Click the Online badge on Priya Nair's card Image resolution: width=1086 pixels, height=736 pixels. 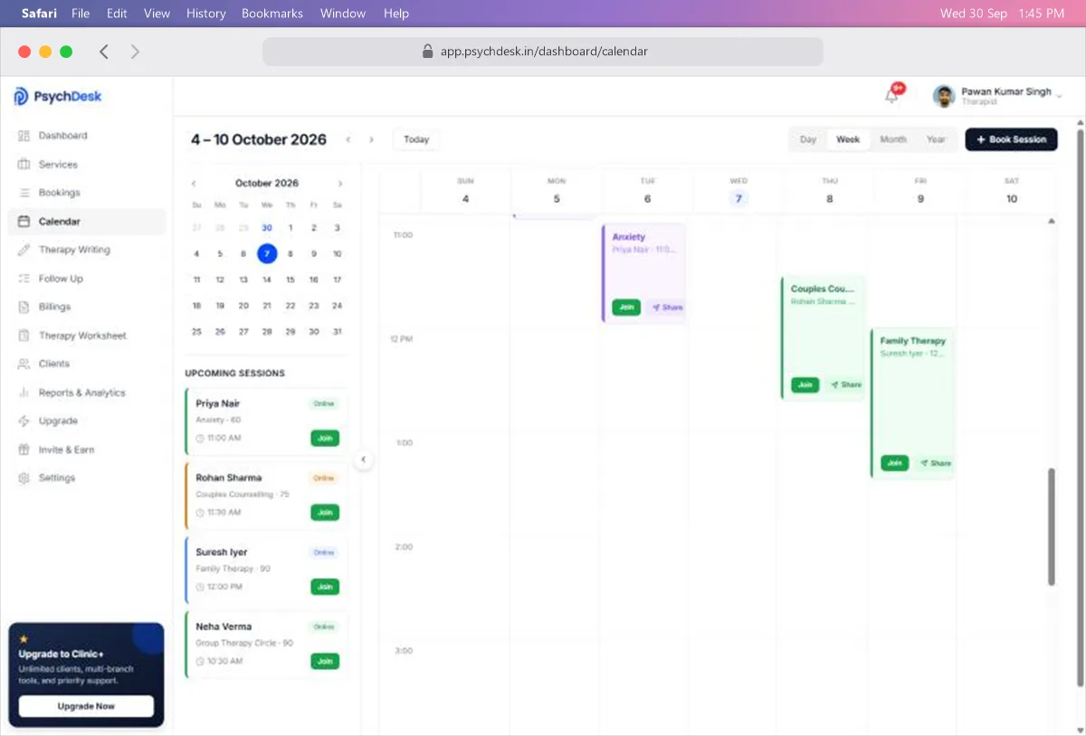pyautogui.click(x=324, y=404)
